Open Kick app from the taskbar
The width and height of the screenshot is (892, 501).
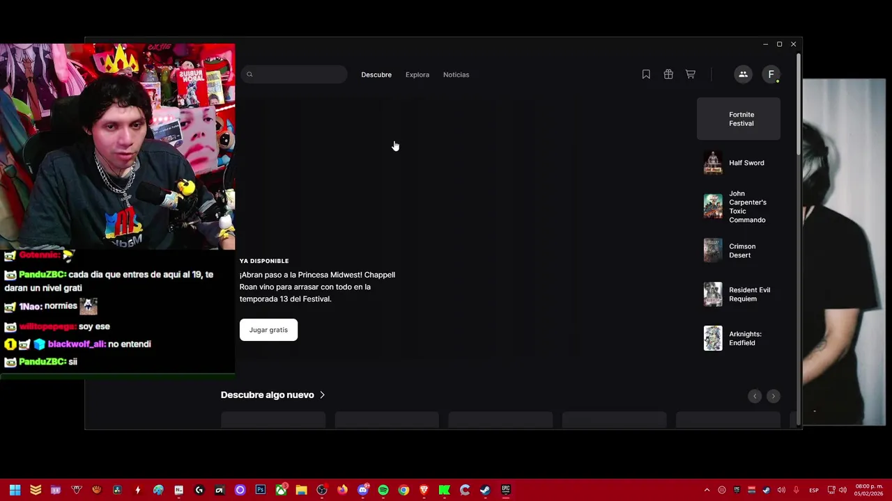(445, 490)
